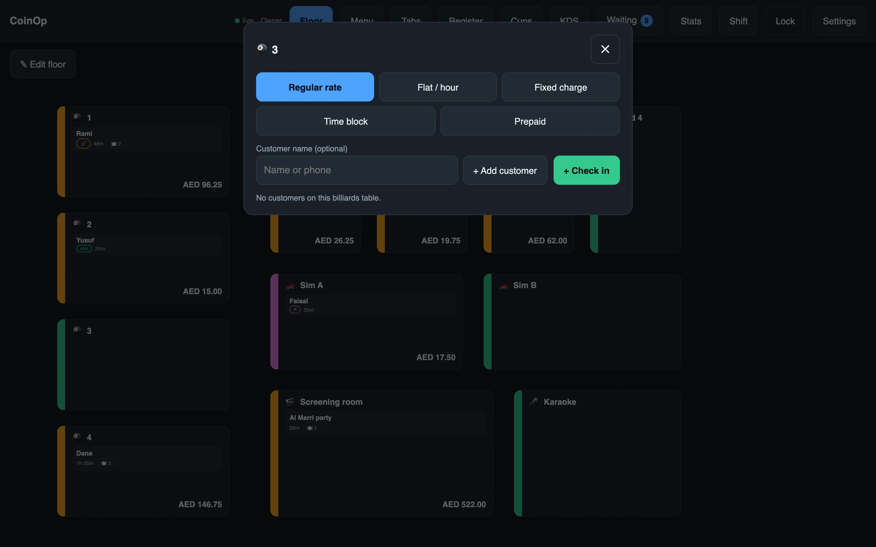The height and width of the screenshot is (547, 876).
Task: Open the Register tab
Action: click(465, 15)
